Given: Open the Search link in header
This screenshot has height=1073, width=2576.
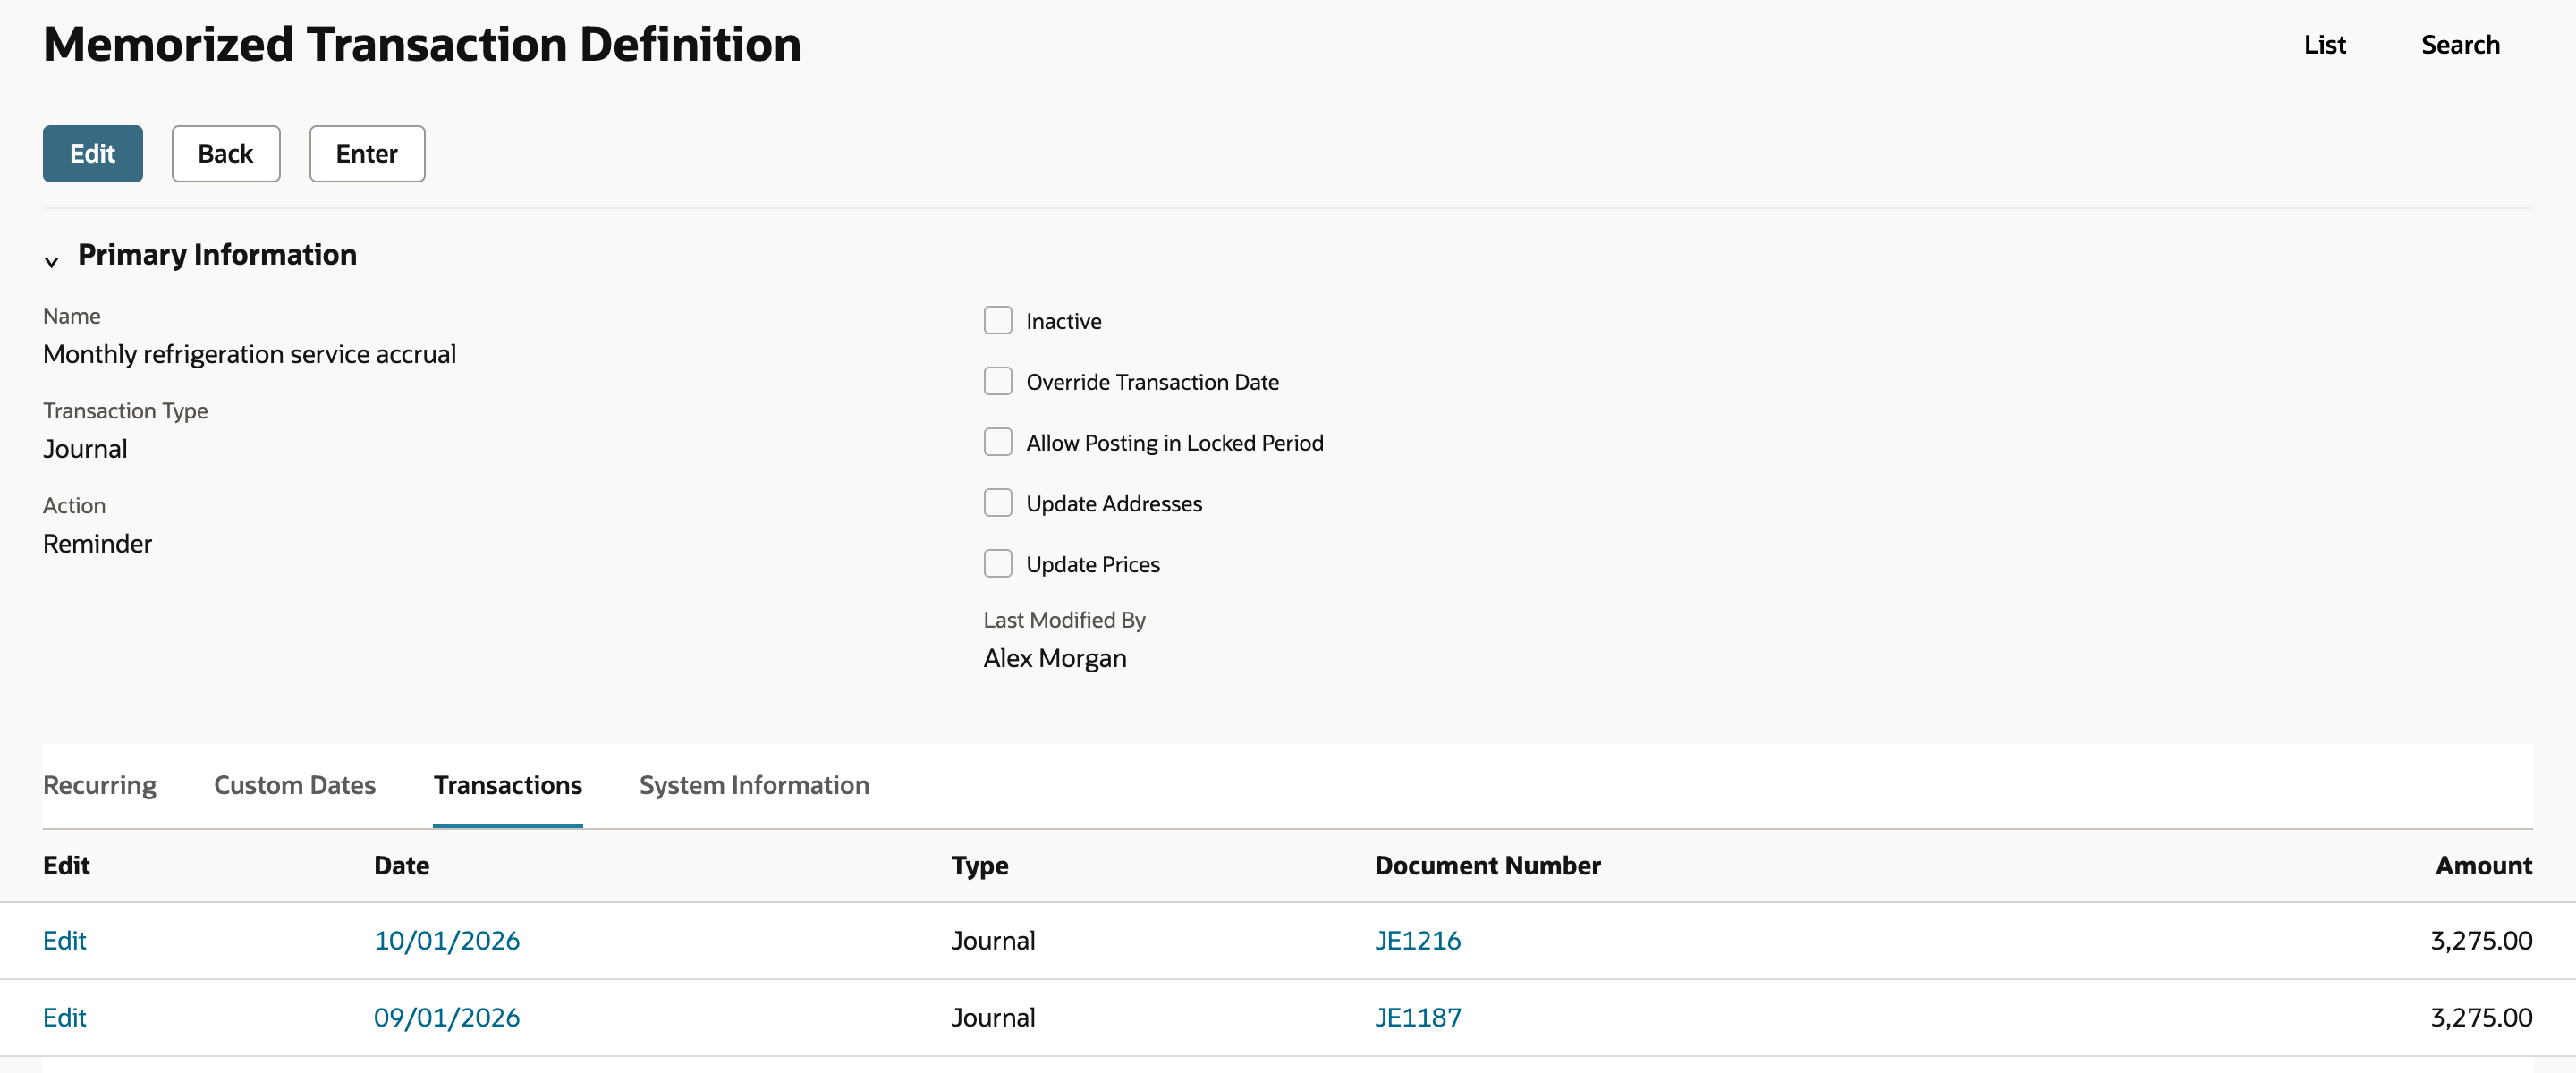Looking at the screenshot, I should click(x=2460, y=45).
